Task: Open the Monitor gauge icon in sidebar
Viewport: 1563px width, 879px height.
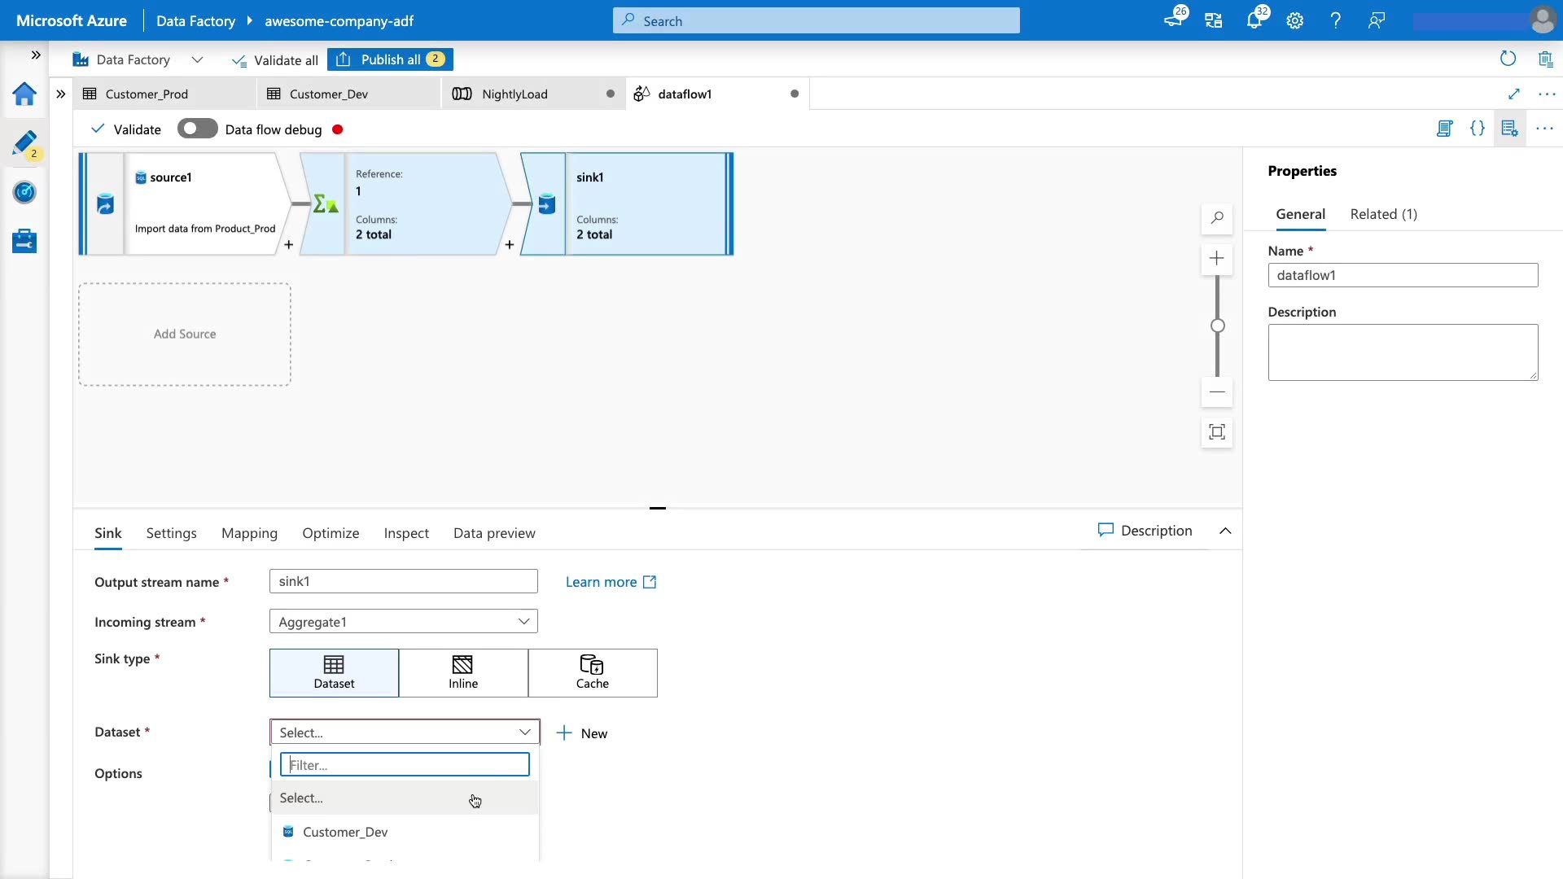Action: (x=24, y=192)
